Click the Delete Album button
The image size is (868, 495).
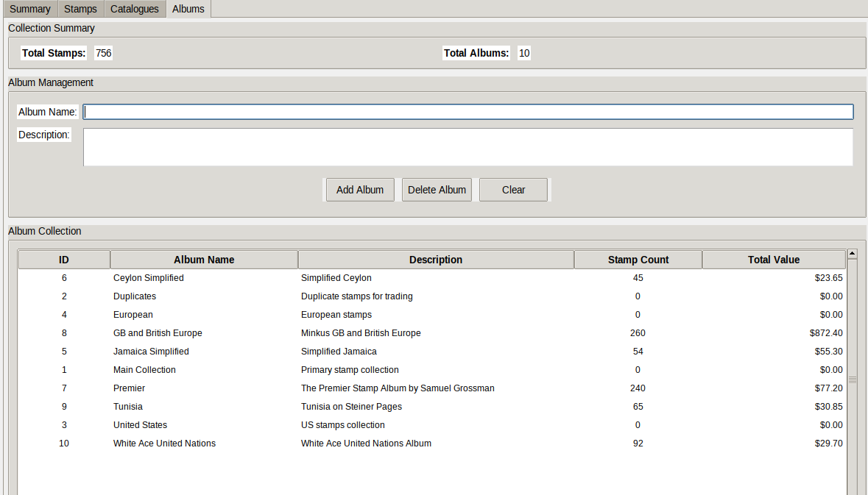tap(437, 190)
